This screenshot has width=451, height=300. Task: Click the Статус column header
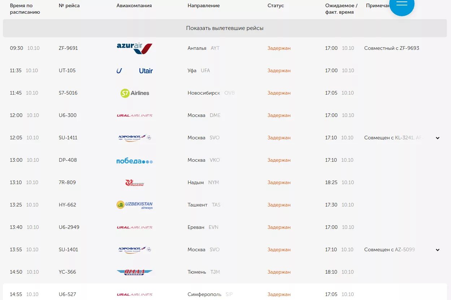tap(276, 5)
